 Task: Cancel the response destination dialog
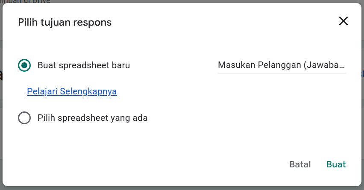click(x=300, y=164)
